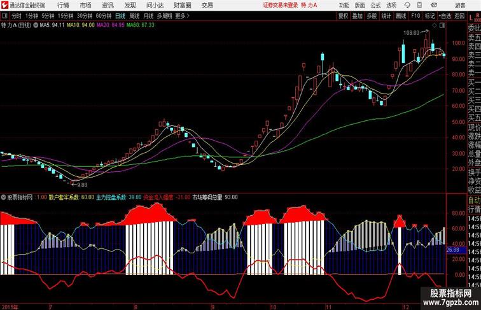Switch to 30分钟 period tab
This screenshot has height=310, width=481.
85,16
